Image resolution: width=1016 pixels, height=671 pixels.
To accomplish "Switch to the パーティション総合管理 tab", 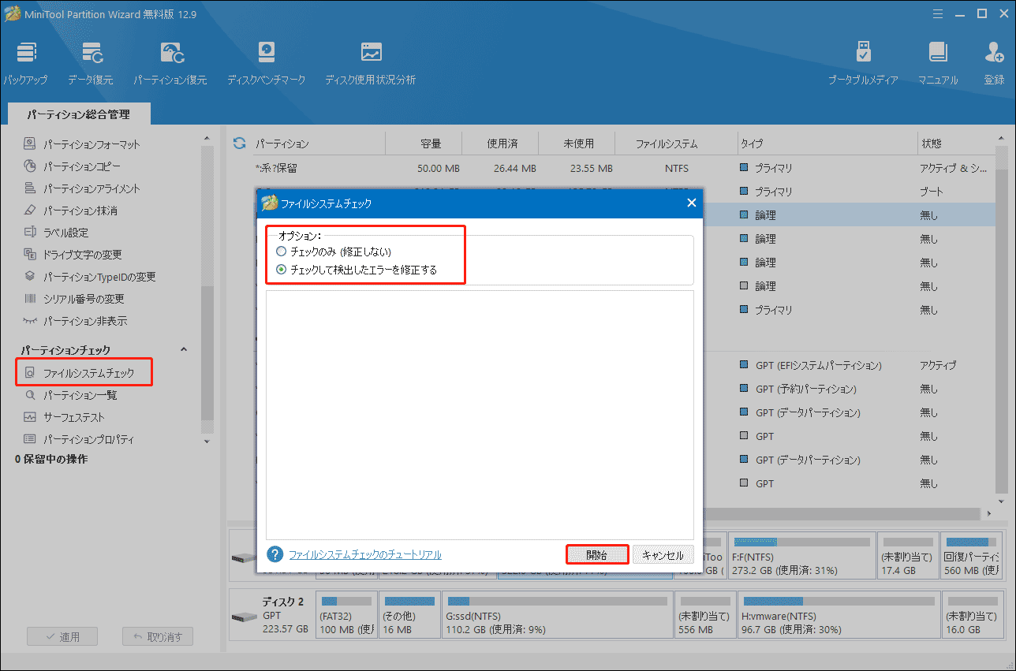I will (78, 114).
